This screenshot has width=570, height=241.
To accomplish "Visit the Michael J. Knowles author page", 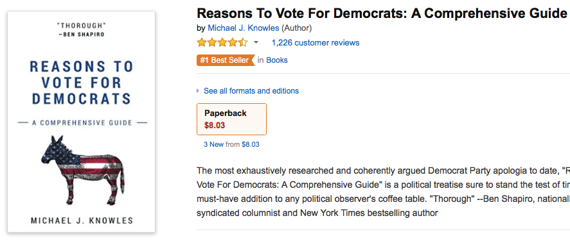I will [x=244, y=28].
